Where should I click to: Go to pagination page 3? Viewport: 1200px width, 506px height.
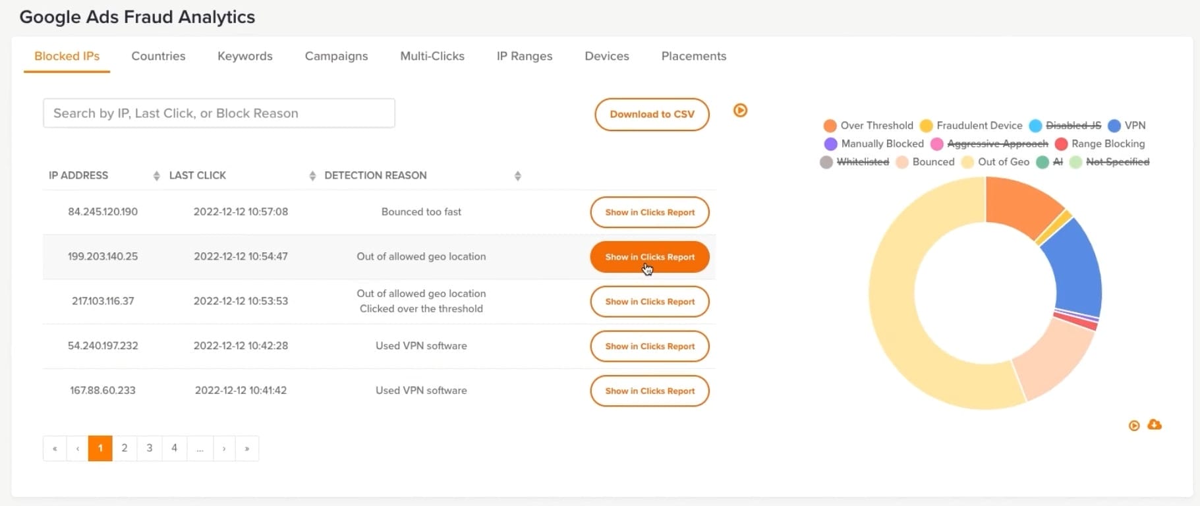pos(150,449)
